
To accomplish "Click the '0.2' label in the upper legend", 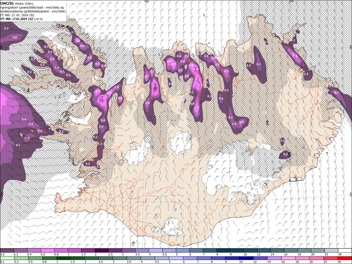I will point(2,254).
